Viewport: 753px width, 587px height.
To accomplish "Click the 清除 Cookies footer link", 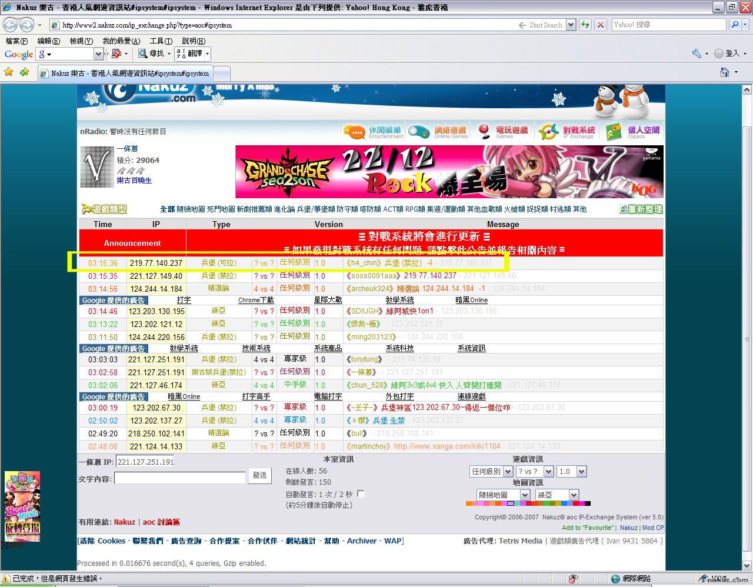I will tap(103, 541).
